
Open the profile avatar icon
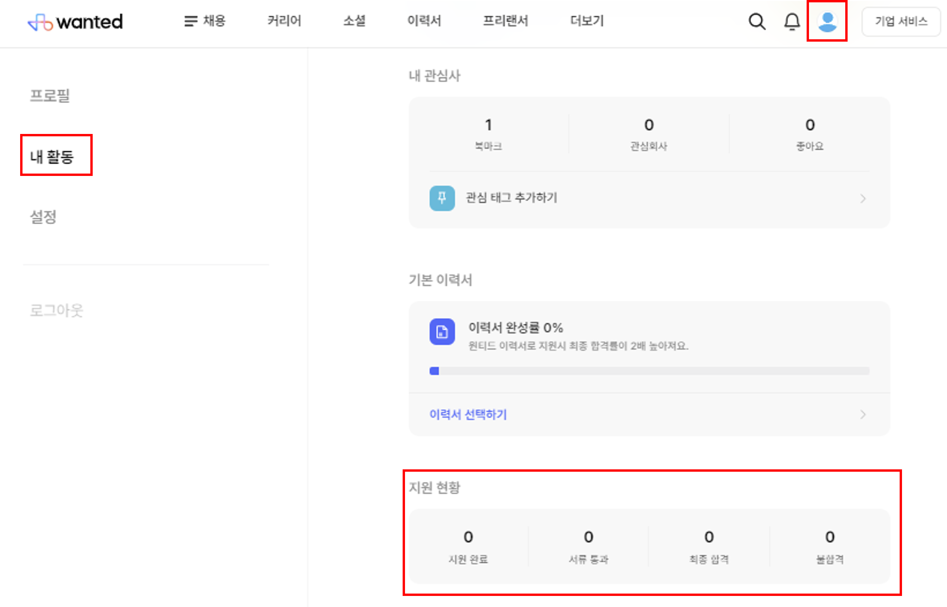point(827,22)
